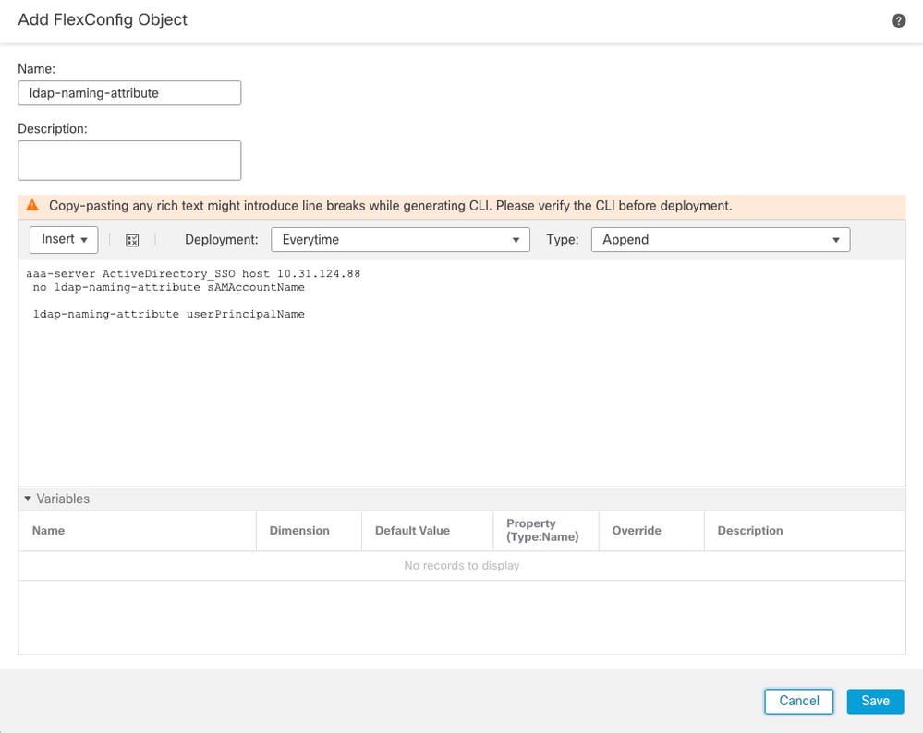Click the Default Value column header
The image size is (923, 733).
(x=413, y=530)
